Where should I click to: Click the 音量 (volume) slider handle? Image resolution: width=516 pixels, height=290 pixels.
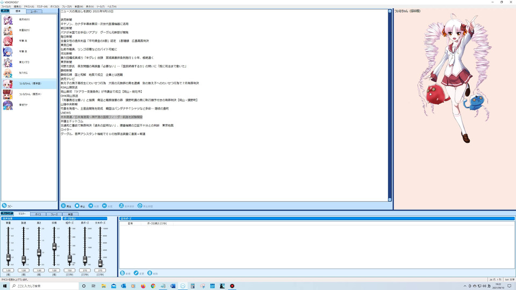point(8,257)
